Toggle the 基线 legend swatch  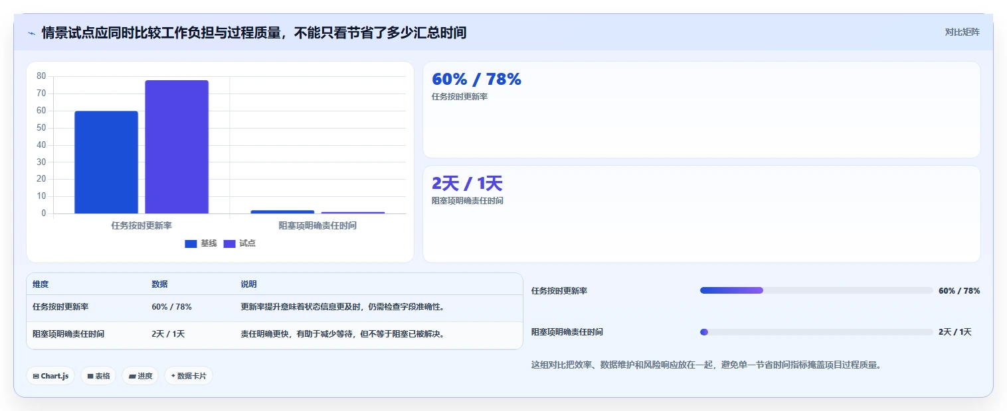pos(191,244)
